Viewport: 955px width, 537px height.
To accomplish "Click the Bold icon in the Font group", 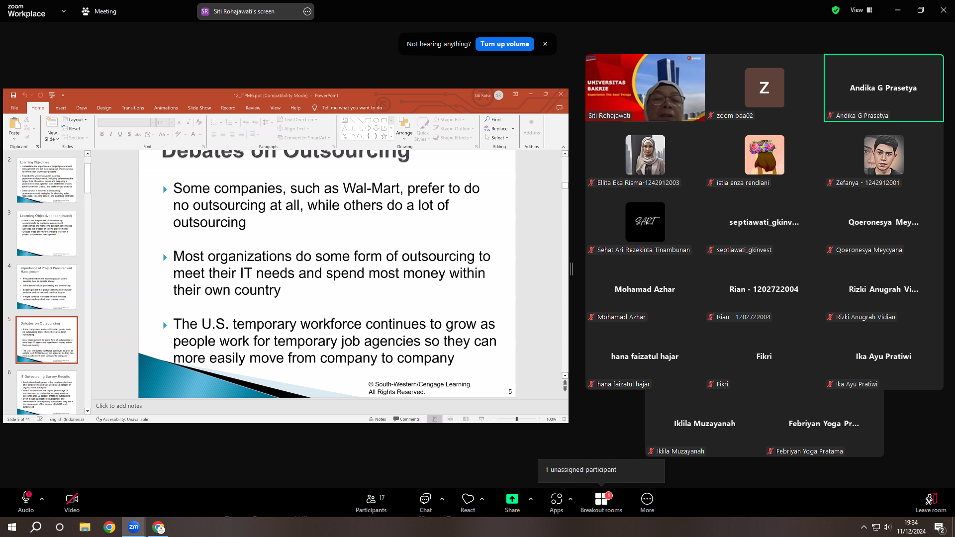I will point(102,134).
